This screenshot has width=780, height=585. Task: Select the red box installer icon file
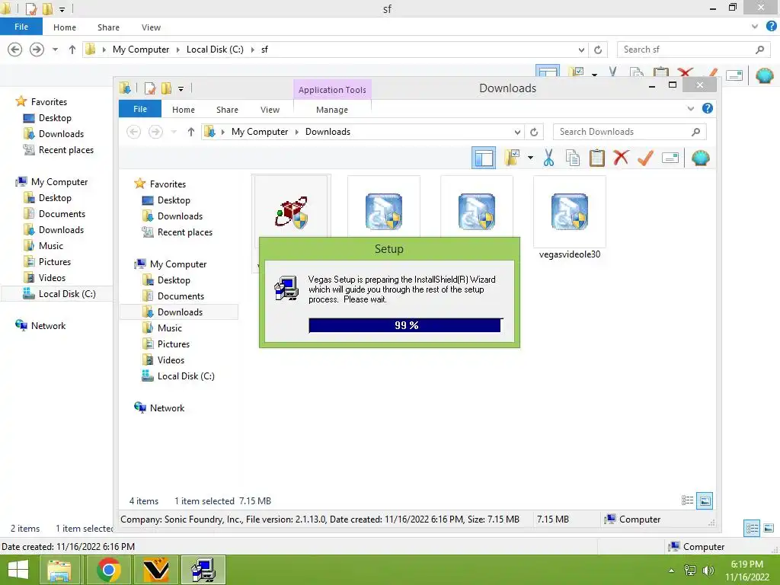tap(292, 211)
